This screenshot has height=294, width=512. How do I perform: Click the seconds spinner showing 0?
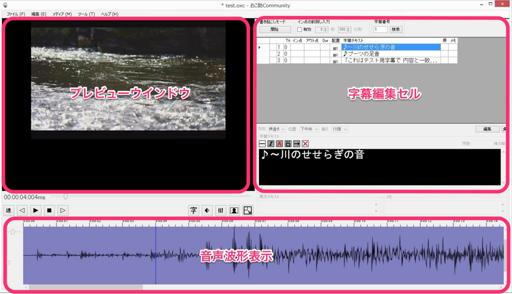click(x=321, y=29)
